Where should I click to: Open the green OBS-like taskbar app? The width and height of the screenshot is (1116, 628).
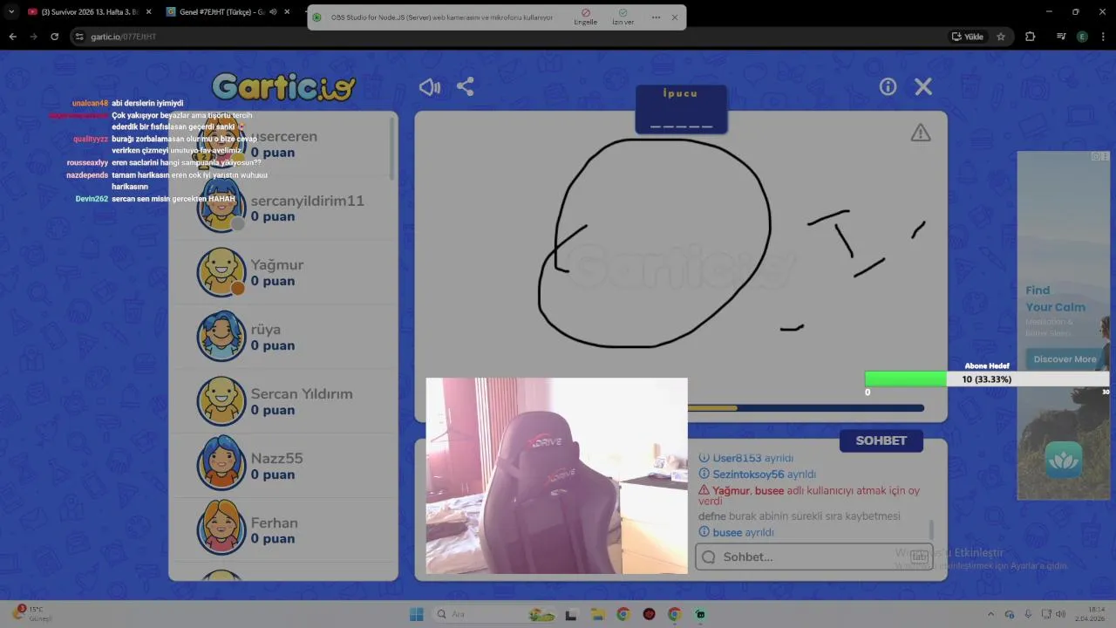[700, 614]
